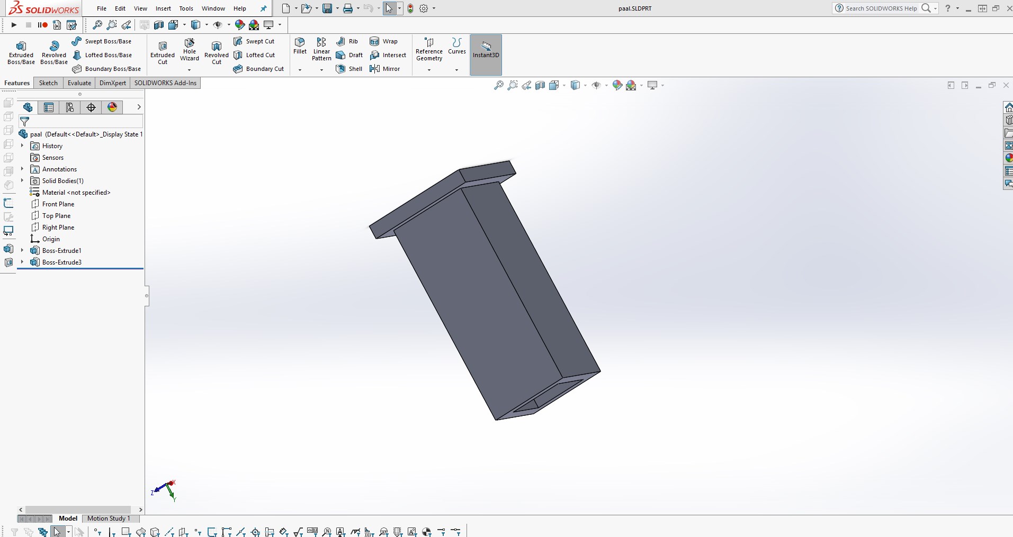This screenshot has height=537, width=1013.
Task: Collapse the FeatureManager panel handle
Action: [147, 295]
